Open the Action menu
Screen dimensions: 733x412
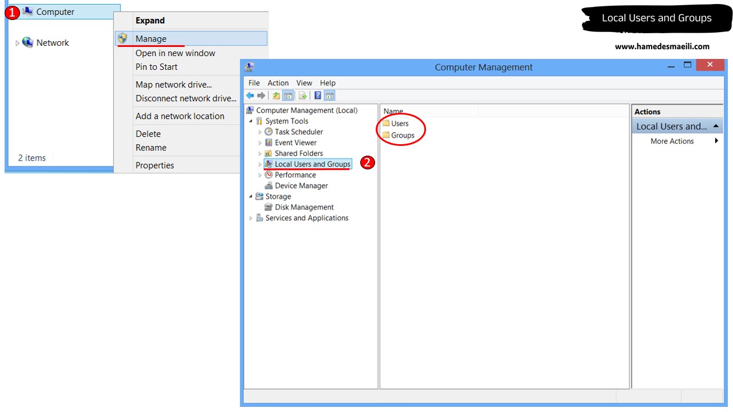[x=278, y=83]
